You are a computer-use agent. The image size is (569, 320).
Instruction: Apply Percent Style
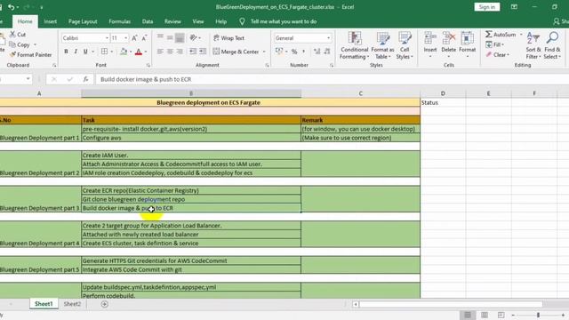coord(294,52)
